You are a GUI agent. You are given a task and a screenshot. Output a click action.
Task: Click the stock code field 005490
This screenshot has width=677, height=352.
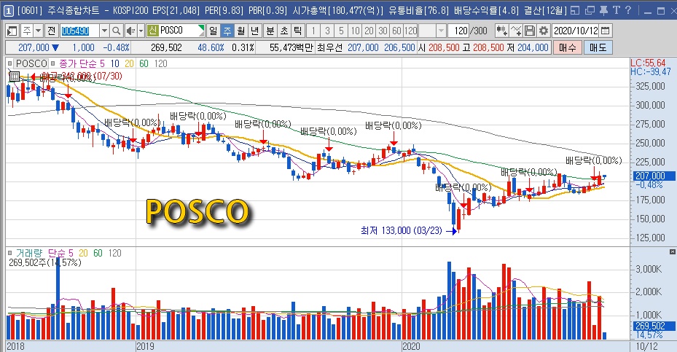pos(79,31)
